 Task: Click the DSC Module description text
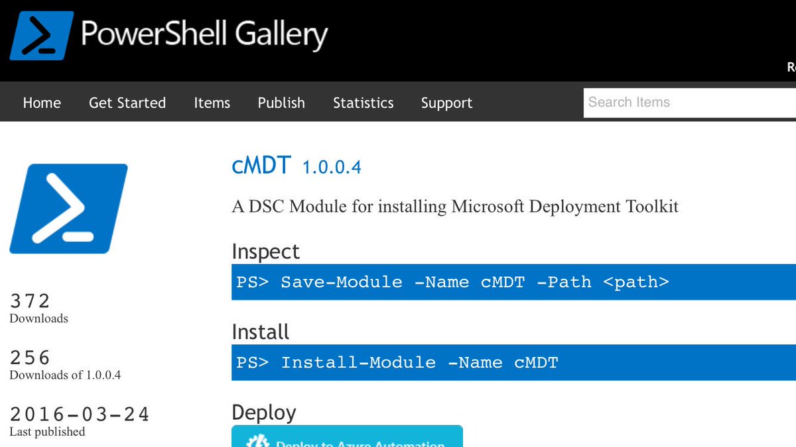[x=455, y=207]
